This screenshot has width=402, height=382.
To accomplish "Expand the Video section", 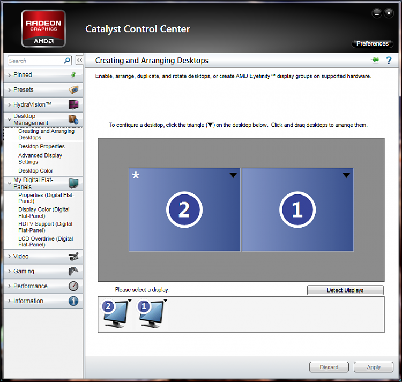I will (43, 256).
